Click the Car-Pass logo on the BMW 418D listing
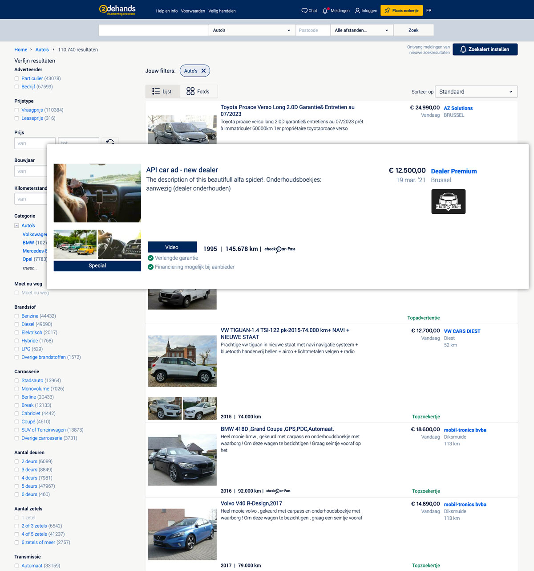 tap(278, 491)
